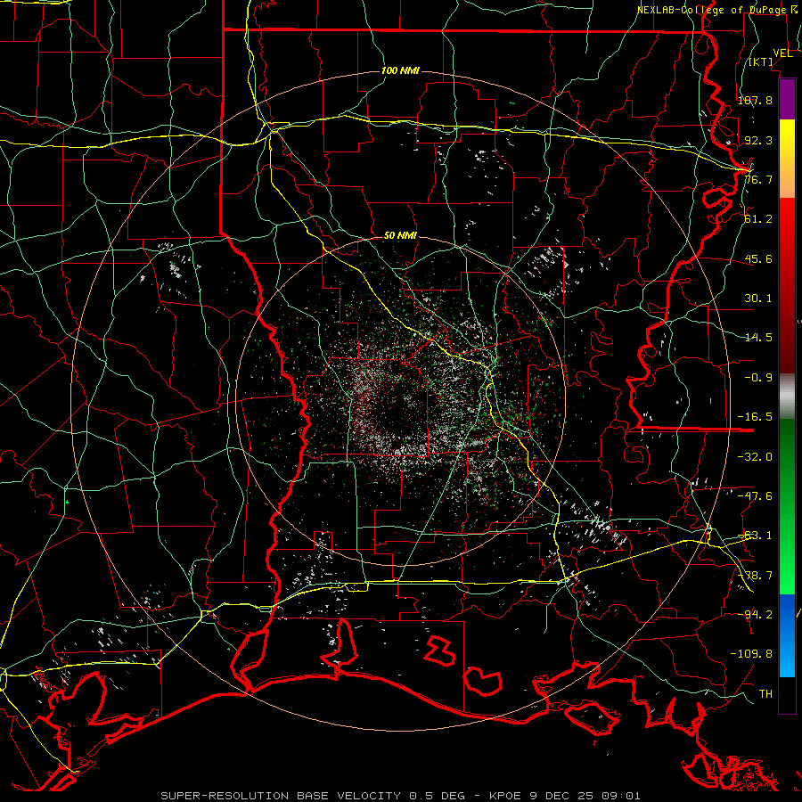The image size is (802, 802).
Task: Click the -47.6 velocity scale value
Action: 755,496
